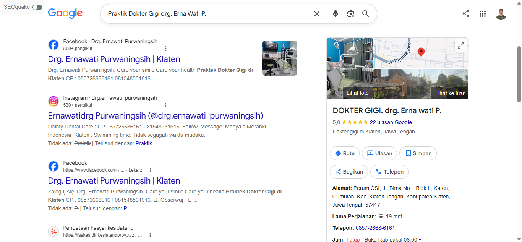
Task: Open the map with Jl. Diponegoro pin
Action: 420,53
